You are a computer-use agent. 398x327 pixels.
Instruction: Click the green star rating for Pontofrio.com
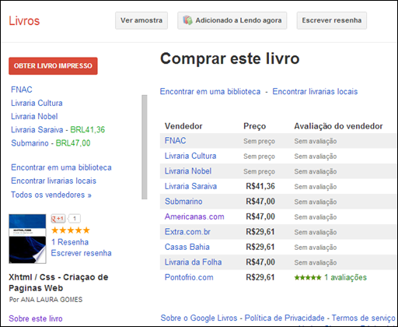coord(308,278)
